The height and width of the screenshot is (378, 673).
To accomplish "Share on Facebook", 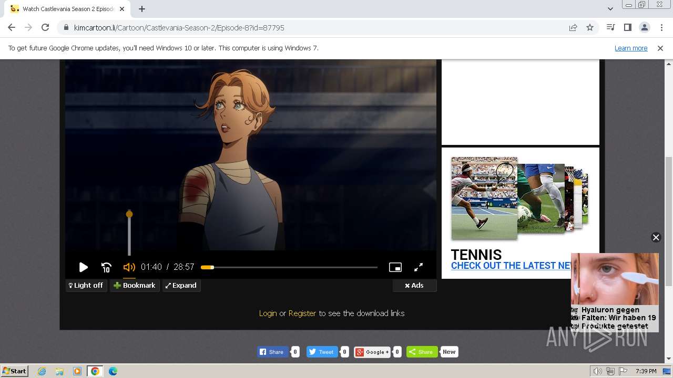I will click(x=272, y=352).
